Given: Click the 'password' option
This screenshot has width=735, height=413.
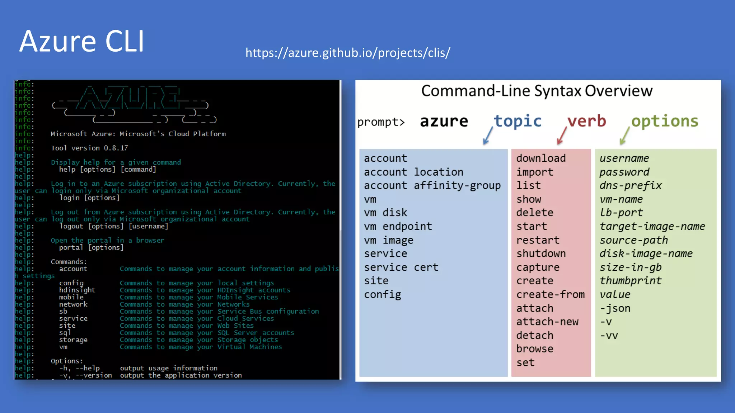Looking at the screenshot, I should click(x=624, y=172).
